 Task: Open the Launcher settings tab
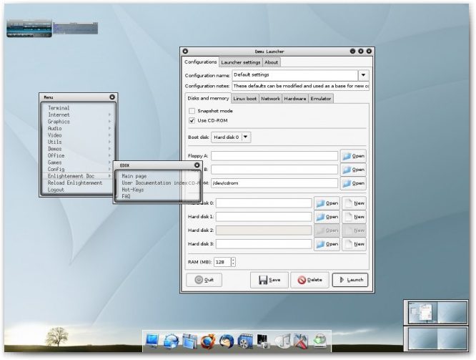(241, 62)
